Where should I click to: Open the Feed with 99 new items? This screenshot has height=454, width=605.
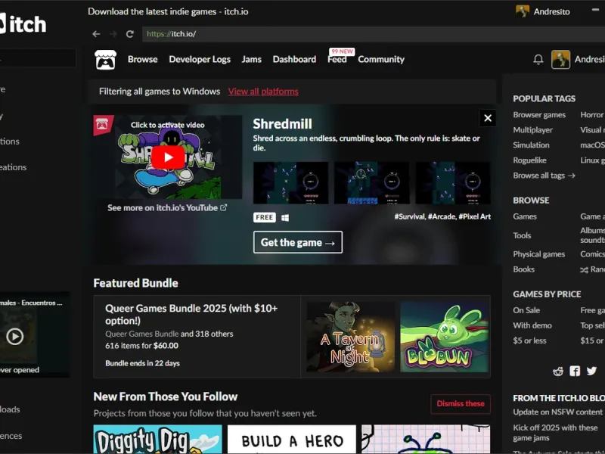[x=337, y=60]
